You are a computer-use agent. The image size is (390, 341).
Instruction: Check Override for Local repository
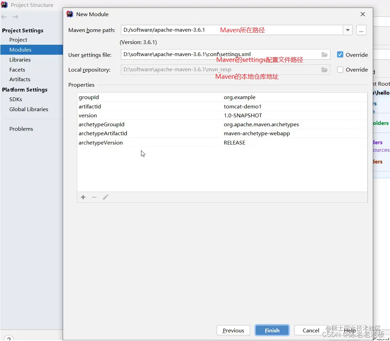click(x=340, y=70)
